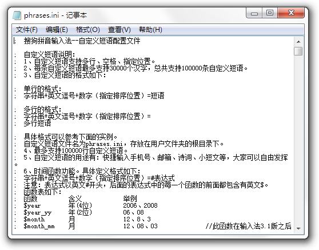Click the example 06、08
This screenshot has height=250, width=319.
(x=133, y=212)
